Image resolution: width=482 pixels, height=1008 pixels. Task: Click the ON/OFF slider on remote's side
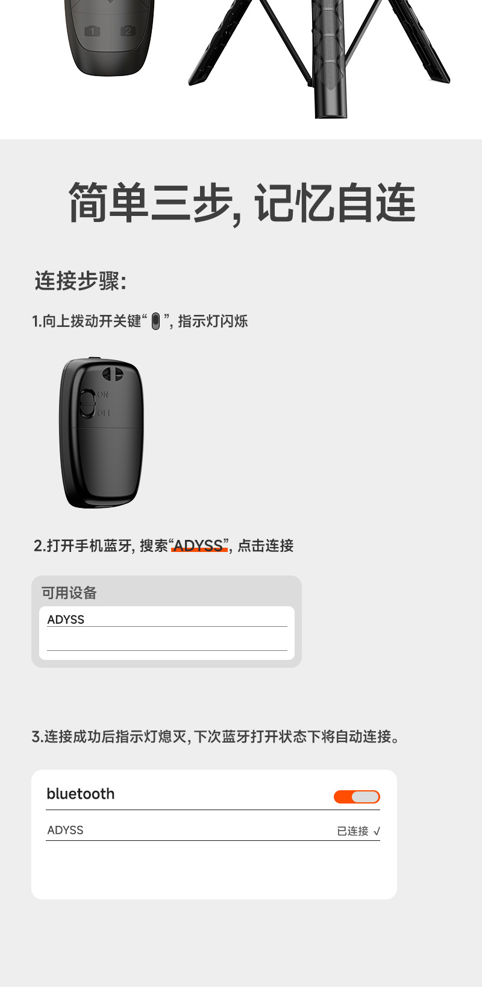(88, 404)
